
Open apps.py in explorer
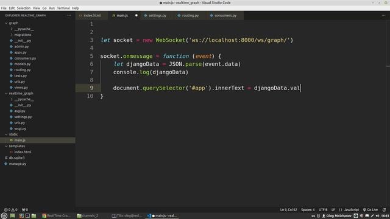tap(20, 52)
